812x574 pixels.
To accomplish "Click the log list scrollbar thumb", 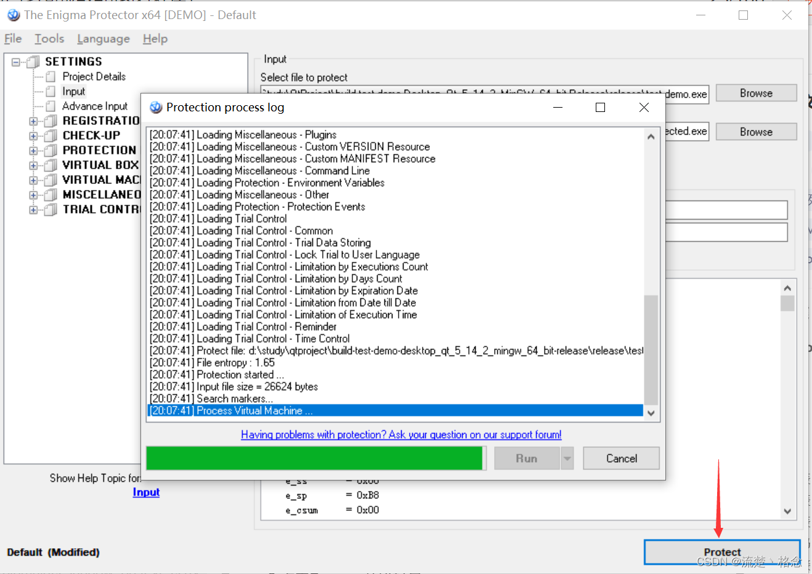I will coord(651,350).
